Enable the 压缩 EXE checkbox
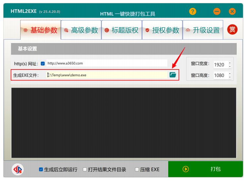The width and height of the screenshot is (248, 181). [137, 169]
